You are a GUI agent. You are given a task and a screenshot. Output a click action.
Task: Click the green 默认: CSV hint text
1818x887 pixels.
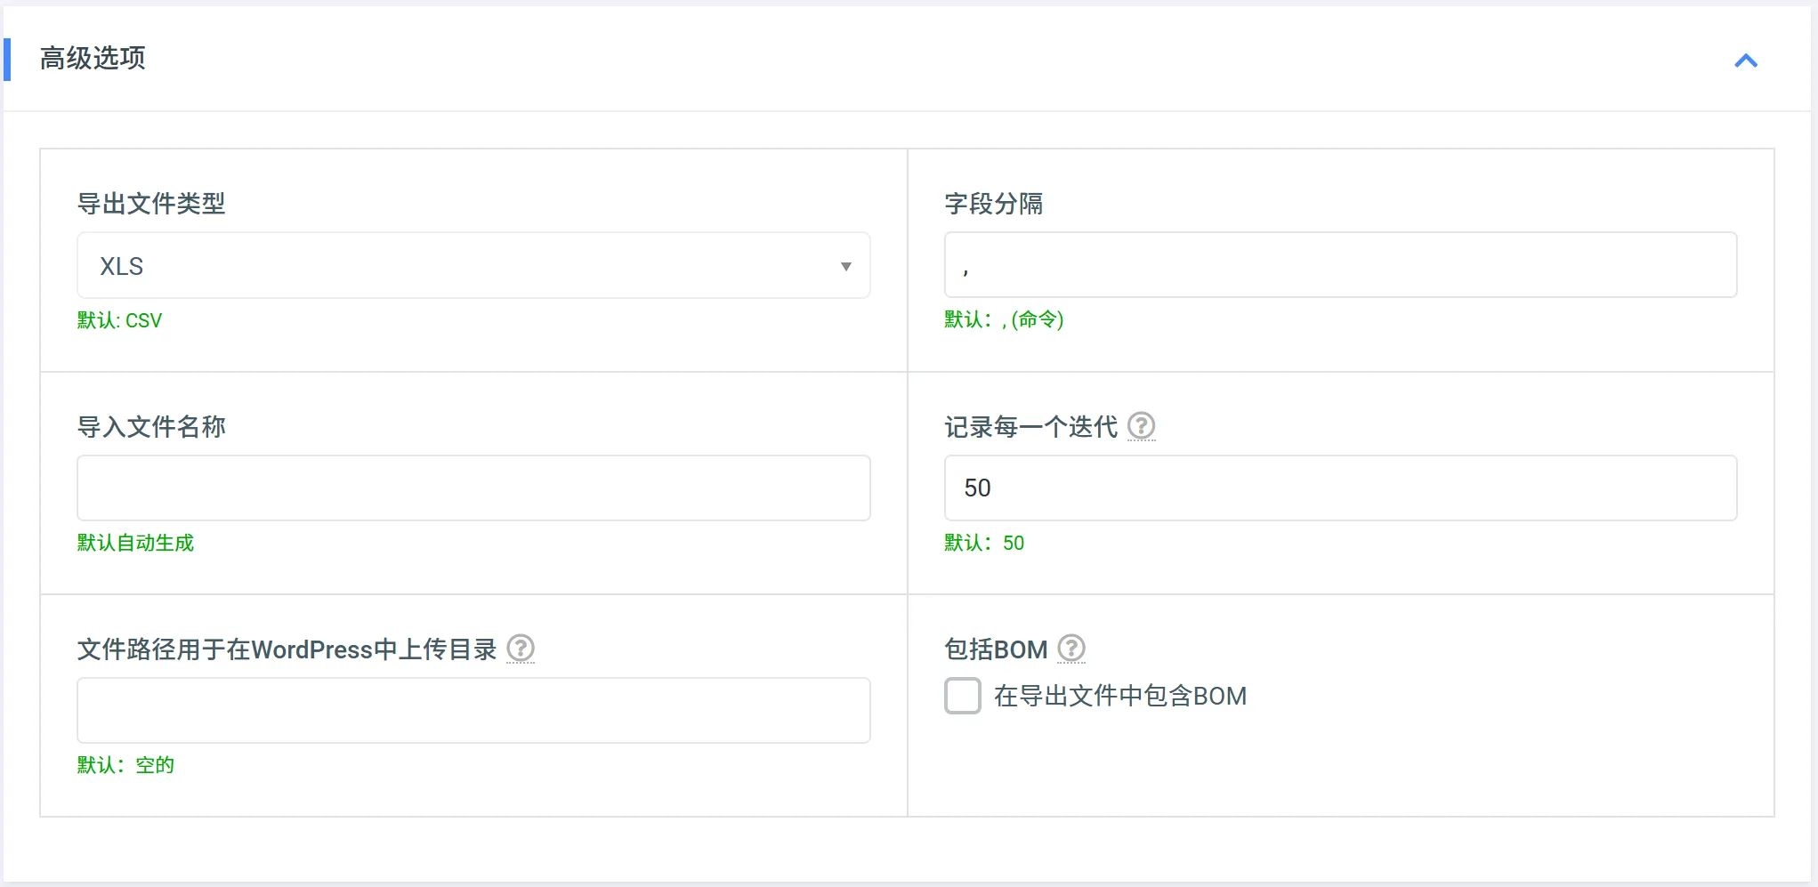point(119,320)
